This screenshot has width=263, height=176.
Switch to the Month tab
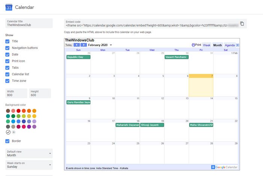point(218,45)
